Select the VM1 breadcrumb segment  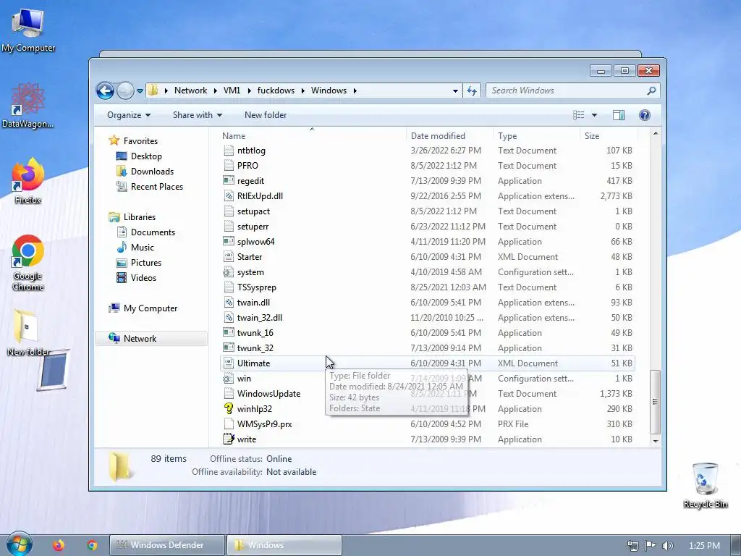(232, 90)
